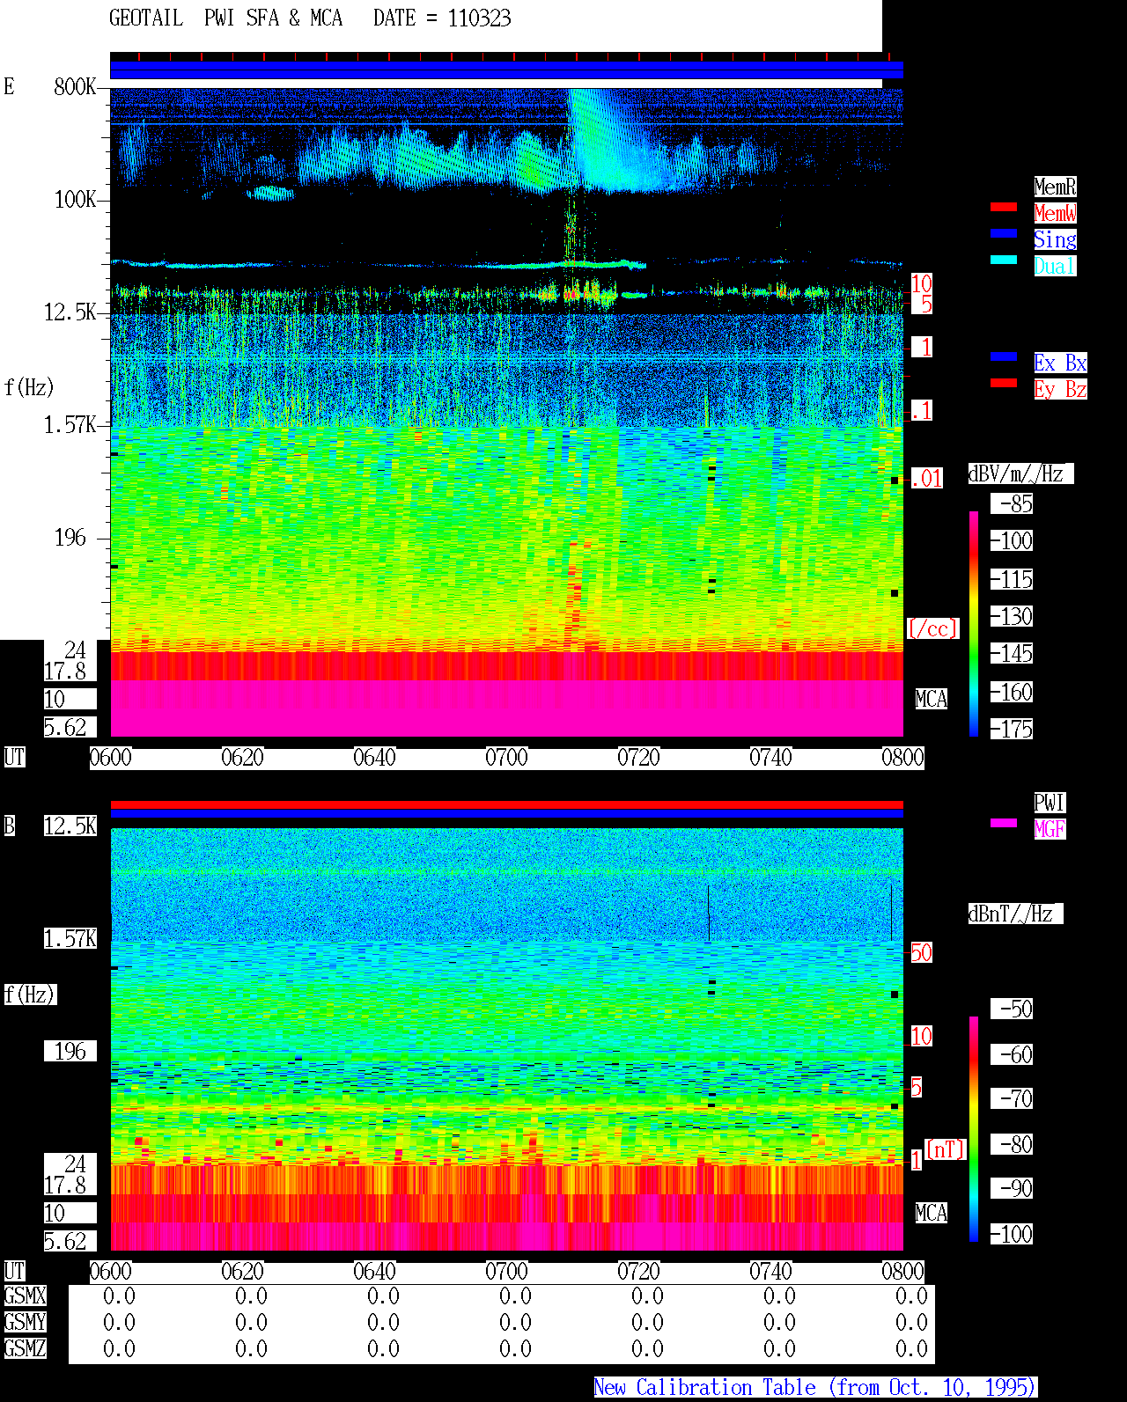1127x1402 pixels.
Task: Click the PWI legend label
Action: point(1050,803)
